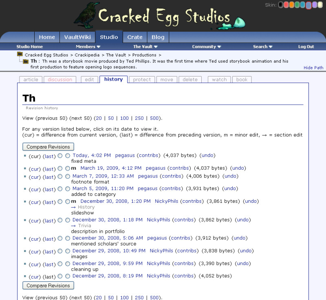The width and height of the screenshot is (326, 300).
Task: Select the second radio button in the December 30, 5:06 AM row
Action: tap(68, 239)
